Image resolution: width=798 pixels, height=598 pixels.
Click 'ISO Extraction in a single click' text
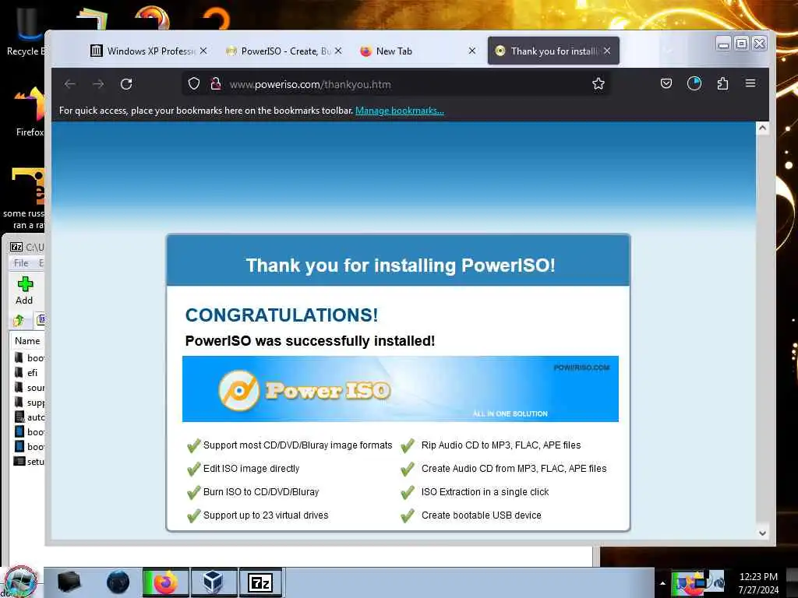(x=485, y=492)
